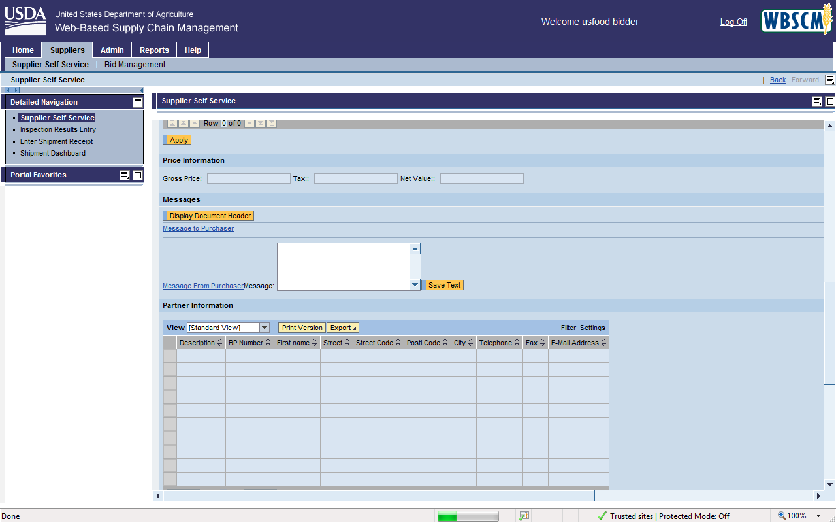Click the Display Document Header button
This screenshot has width=836, height=523.
(x=210, y=216)
